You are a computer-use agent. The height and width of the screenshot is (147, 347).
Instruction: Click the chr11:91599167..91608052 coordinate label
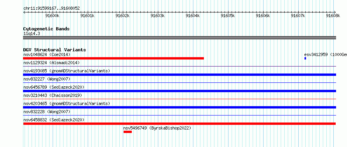point(51,9)
